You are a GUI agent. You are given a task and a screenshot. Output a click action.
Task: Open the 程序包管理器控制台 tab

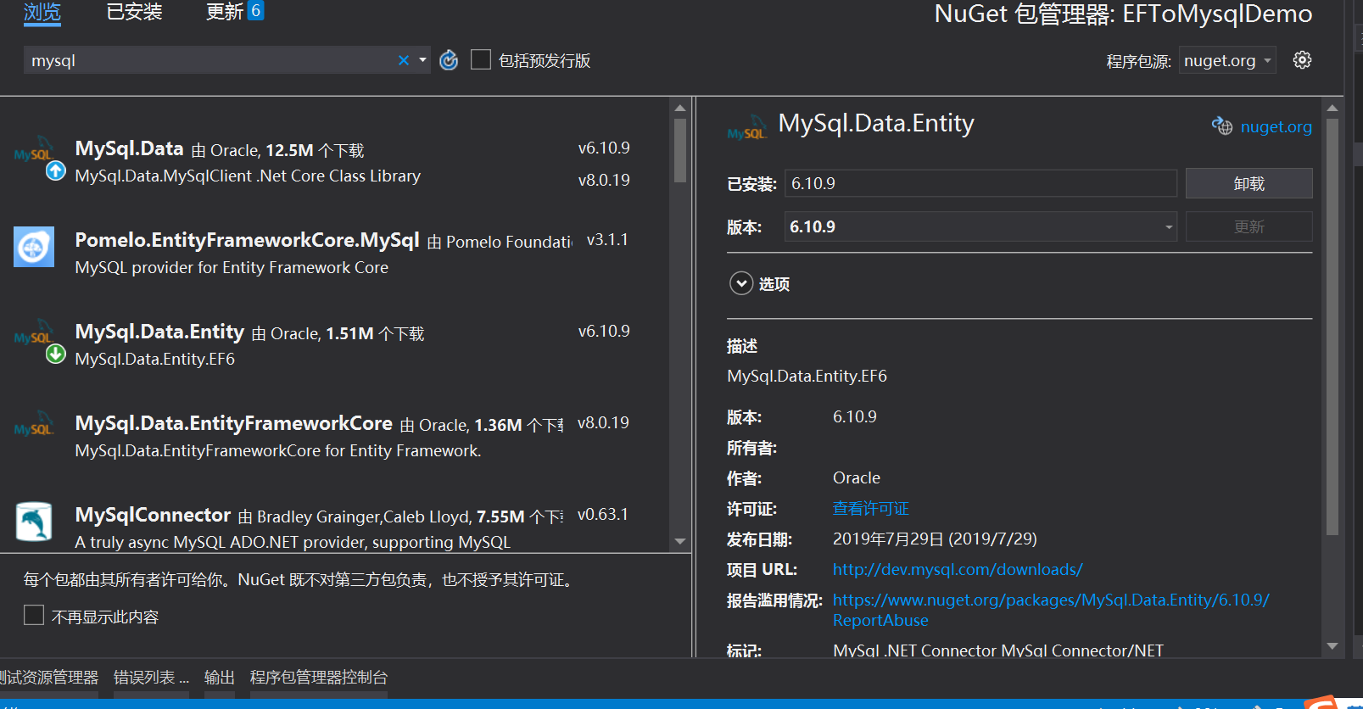(x=318, y=677)
